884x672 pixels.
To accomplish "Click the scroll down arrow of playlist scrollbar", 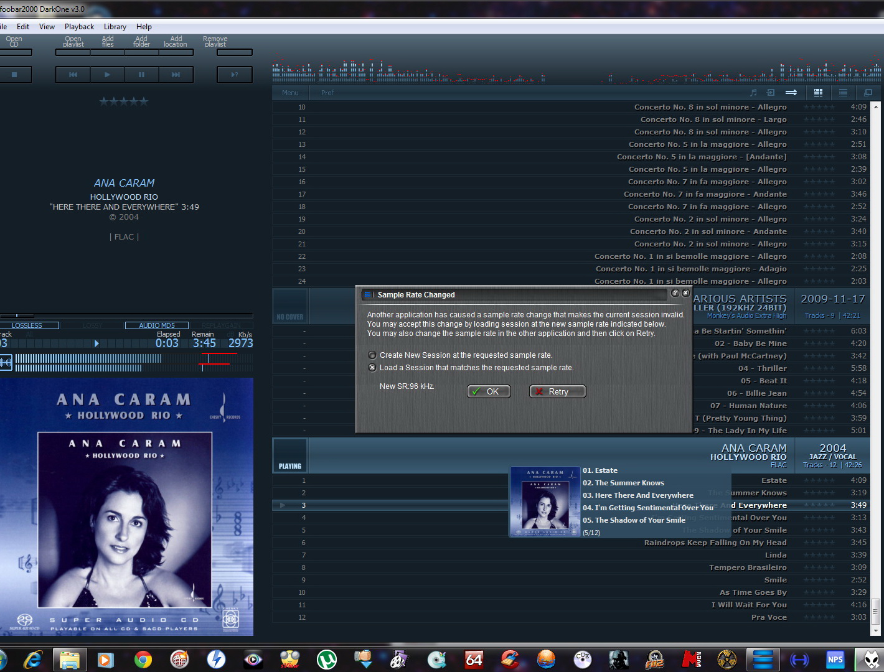I will (876, 630).
